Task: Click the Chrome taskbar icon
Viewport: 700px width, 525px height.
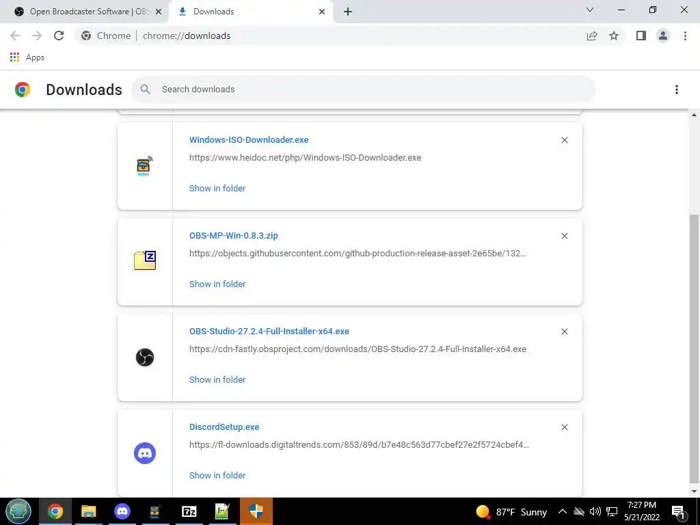Action: pyautogui.click(x=55, y=511)
